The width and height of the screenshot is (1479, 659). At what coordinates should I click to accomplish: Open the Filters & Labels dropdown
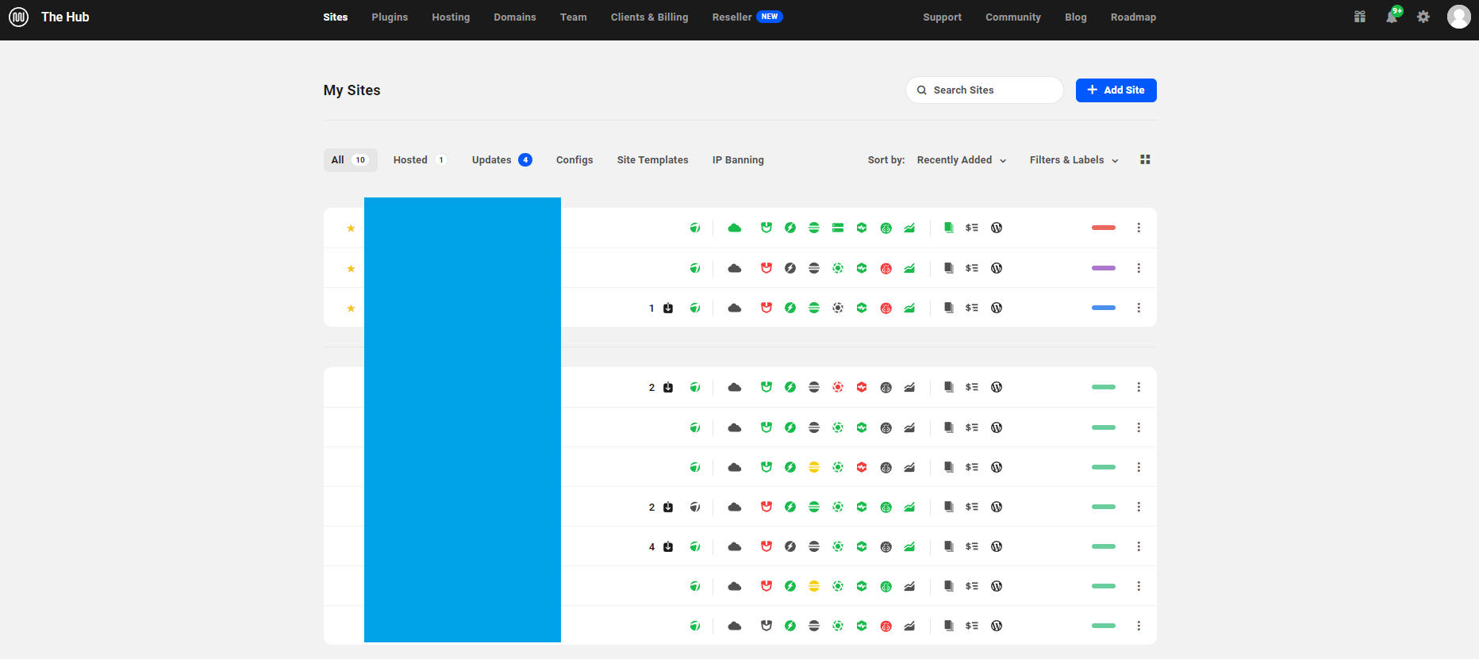(1074, 160)
